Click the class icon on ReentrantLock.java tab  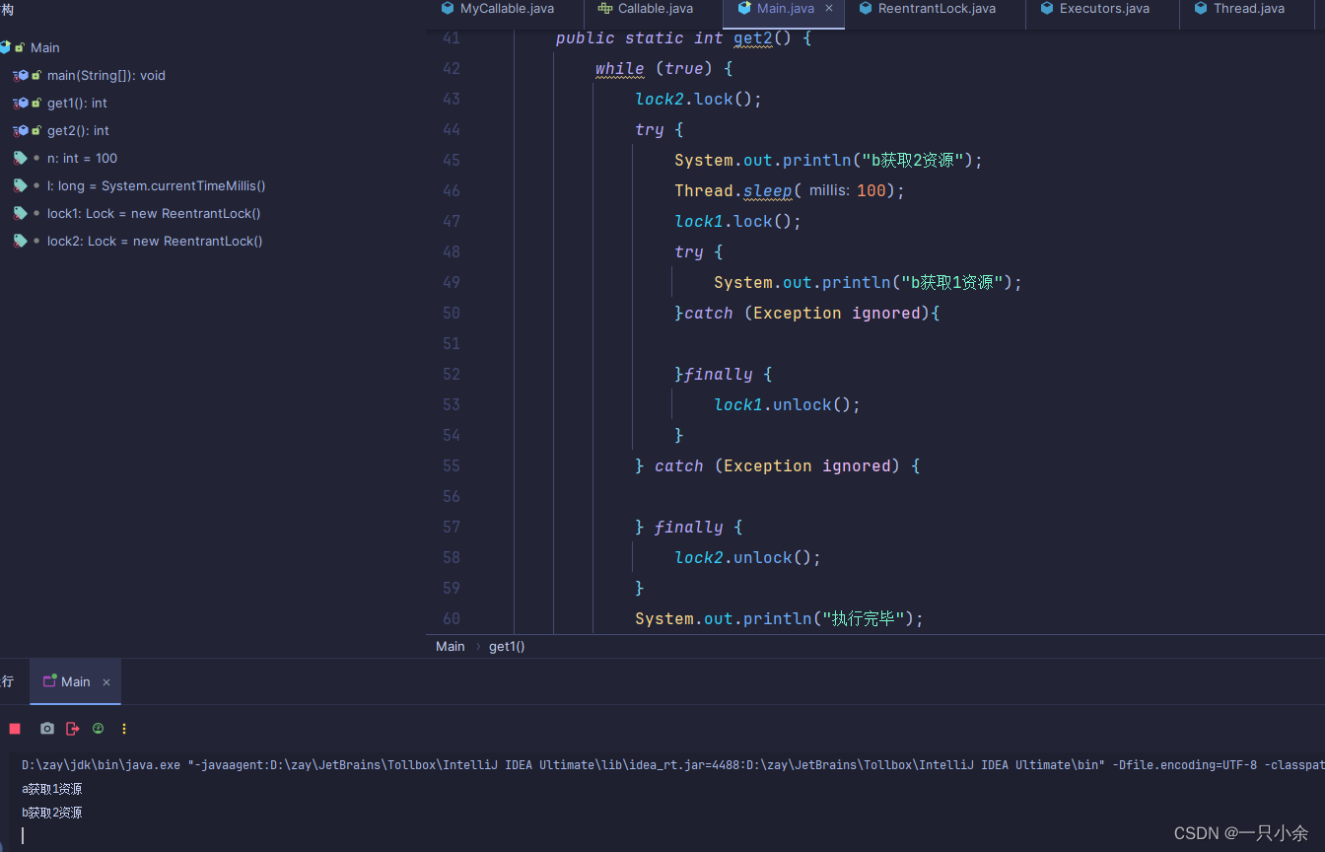coord(867,8)
